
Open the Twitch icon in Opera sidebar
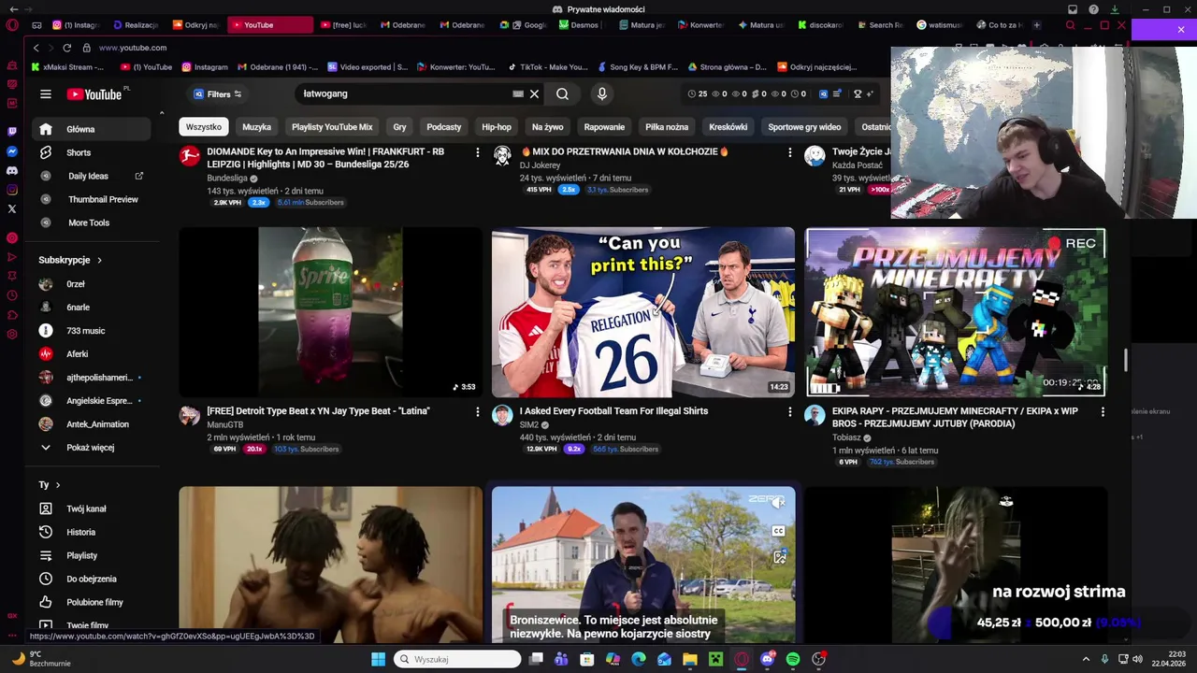coord(12,132)
